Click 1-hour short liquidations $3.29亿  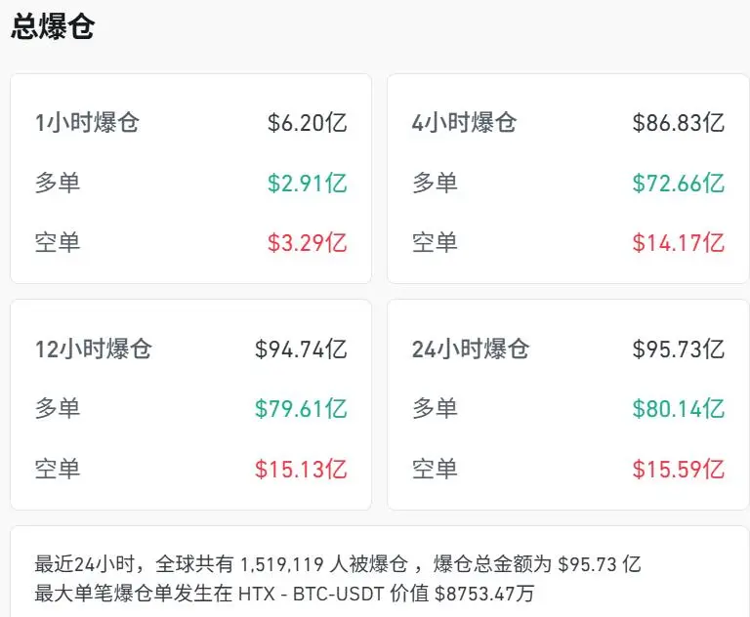pyautogui.click(x=307, y=242)
